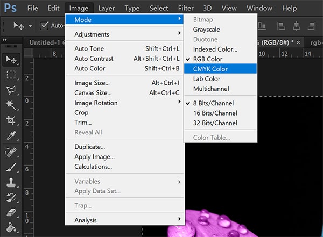Click the distribute icon left of align icons
Viewport: 323px width, 237px height.
coord(262,26)
